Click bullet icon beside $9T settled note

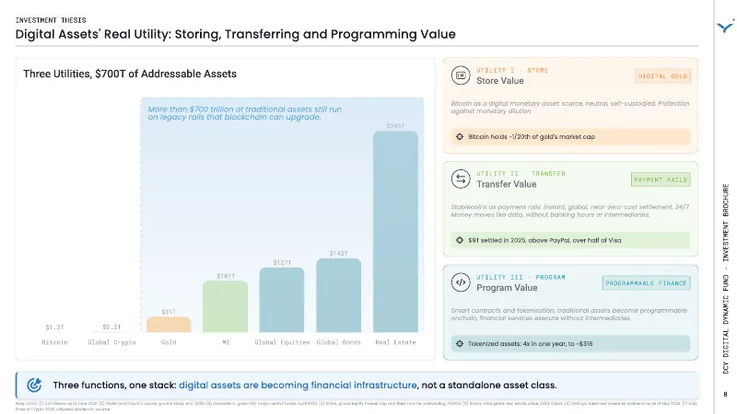pos(460,240)
